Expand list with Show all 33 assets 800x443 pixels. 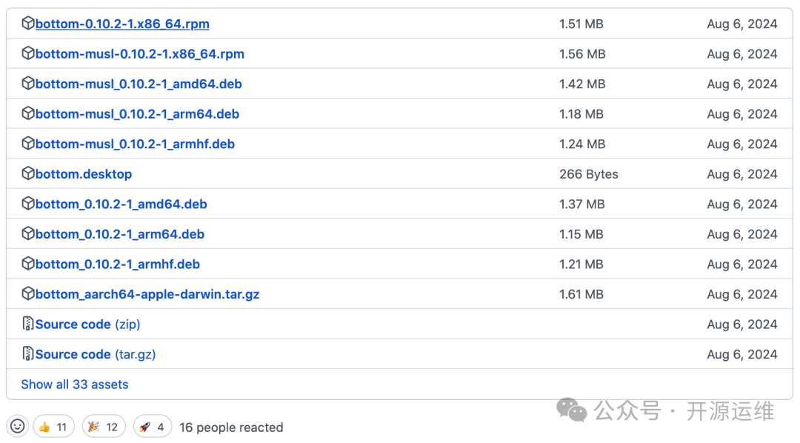75,384
